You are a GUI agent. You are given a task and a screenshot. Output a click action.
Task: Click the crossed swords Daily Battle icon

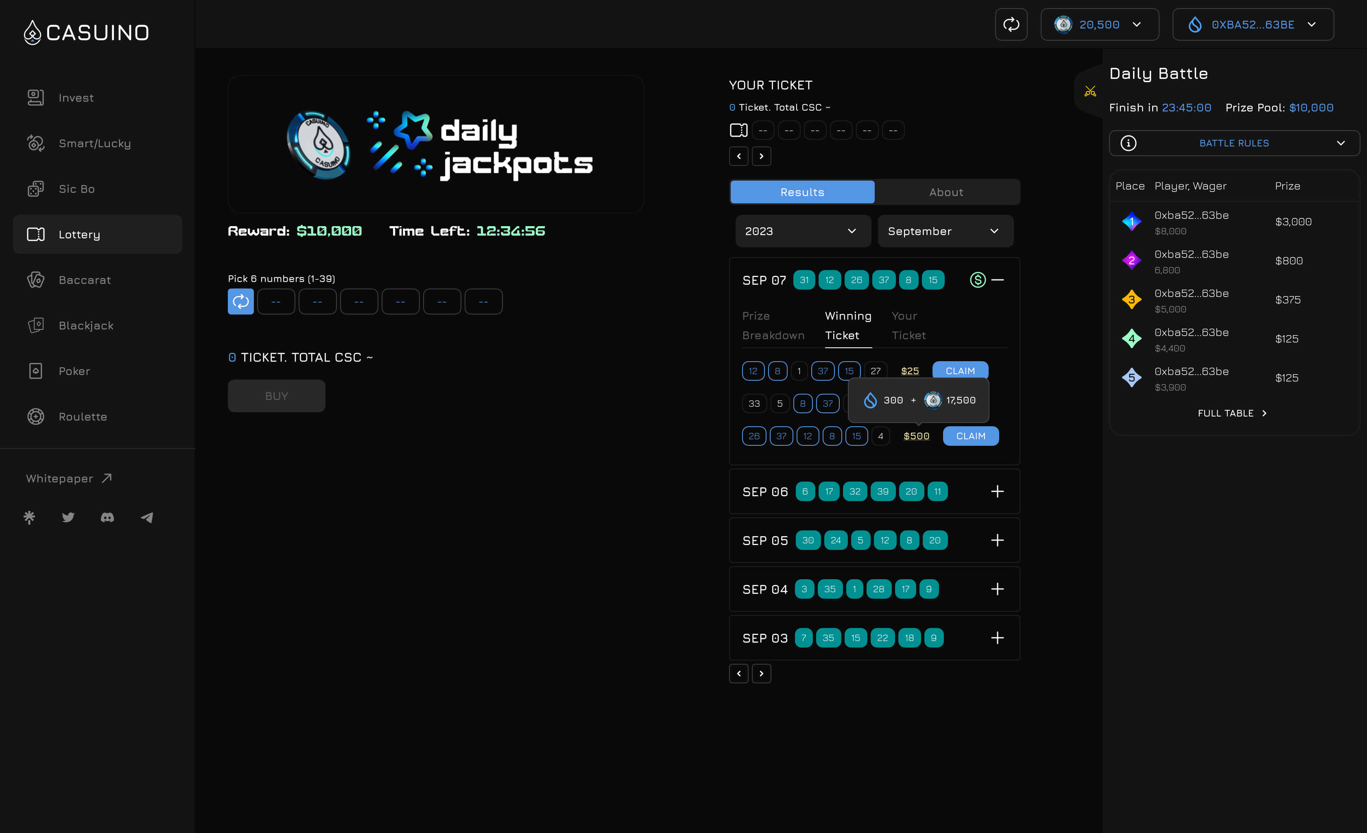pos(1090,92)
